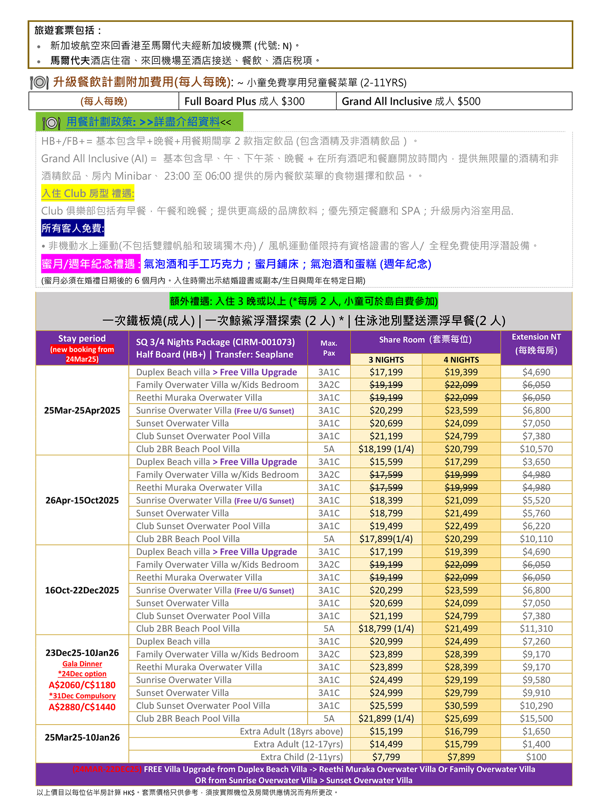The height and width of the screenshot is (796, 601).
Task: Click the plate icon beside 升級餐飲計劃附加費用
Action: point(39,82)
